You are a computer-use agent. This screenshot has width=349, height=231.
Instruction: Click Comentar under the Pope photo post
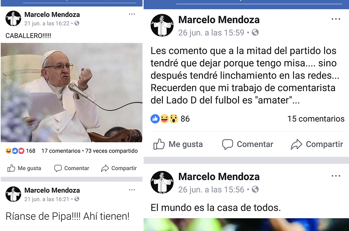72,168
